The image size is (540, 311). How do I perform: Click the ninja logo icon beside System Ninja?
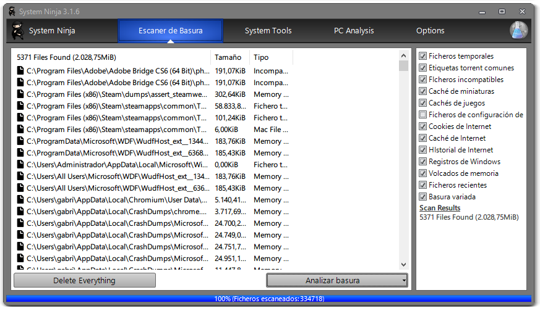17,30
